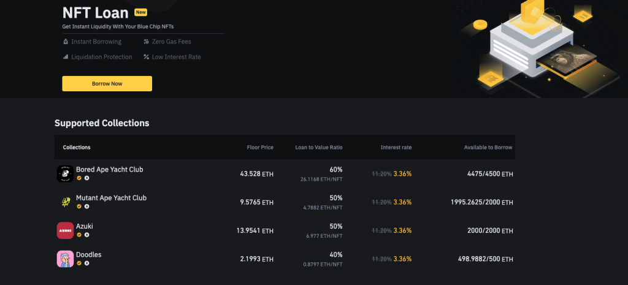Click the verified badge under Mutant Ape Yacht Club
628x285 pixels.
click(x=79, y=207)
